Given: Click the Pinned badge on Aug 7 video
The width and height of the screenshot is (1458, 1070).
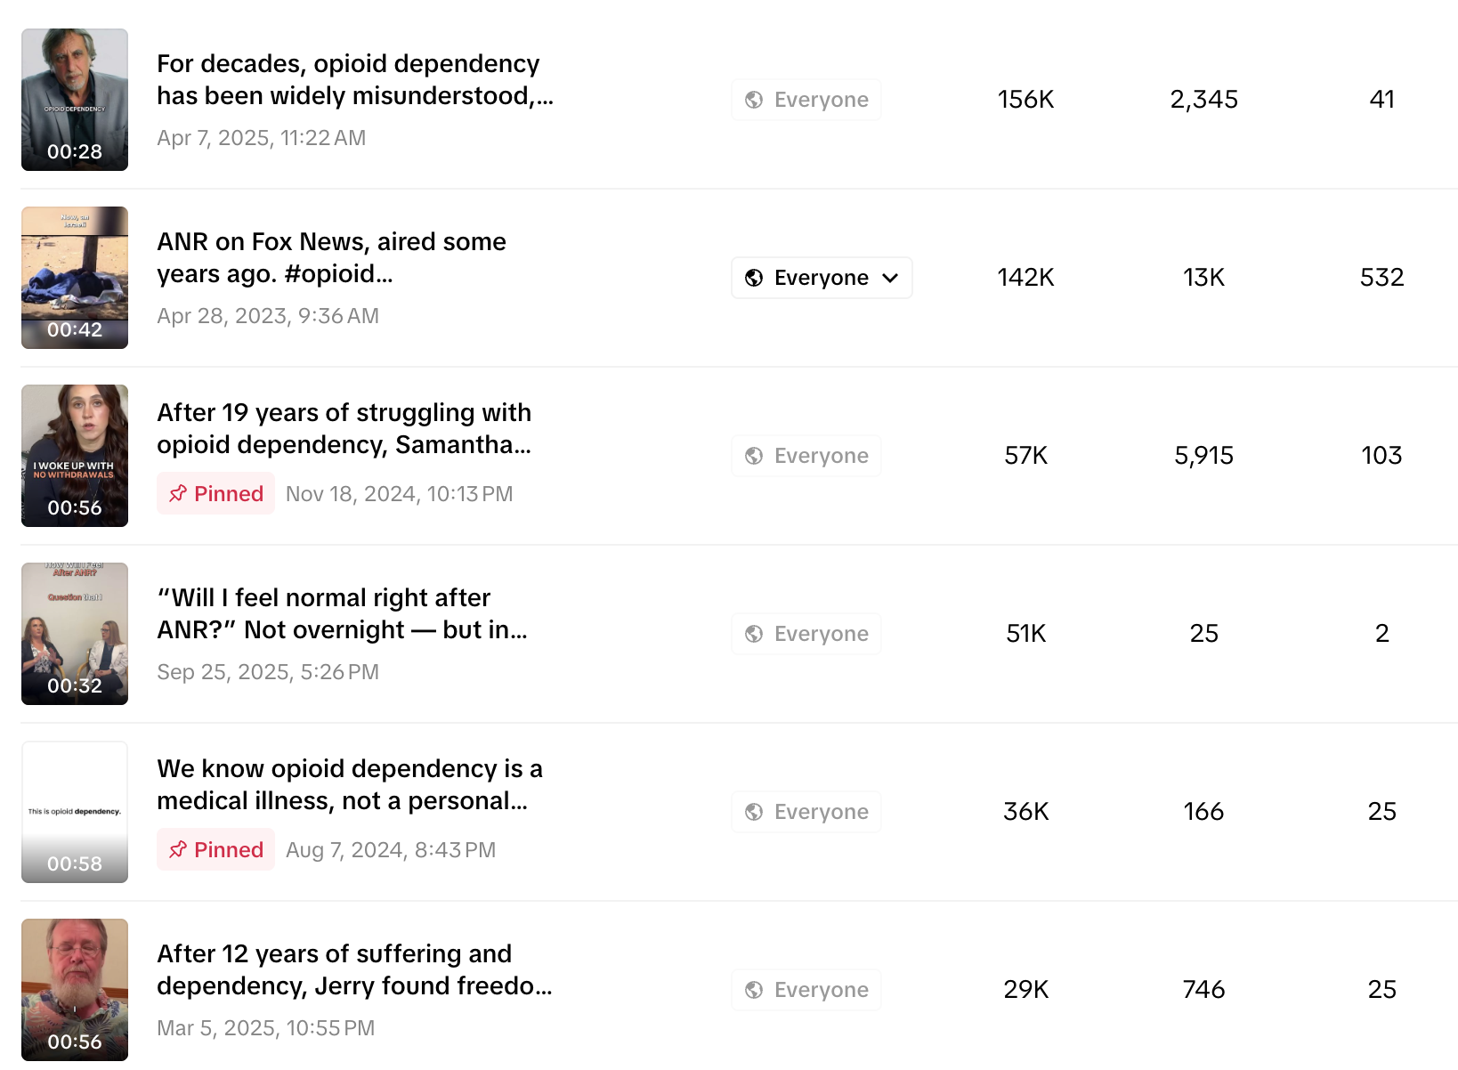Looking at the screenshot, I should pyautogui.click(x=216, y=849).
